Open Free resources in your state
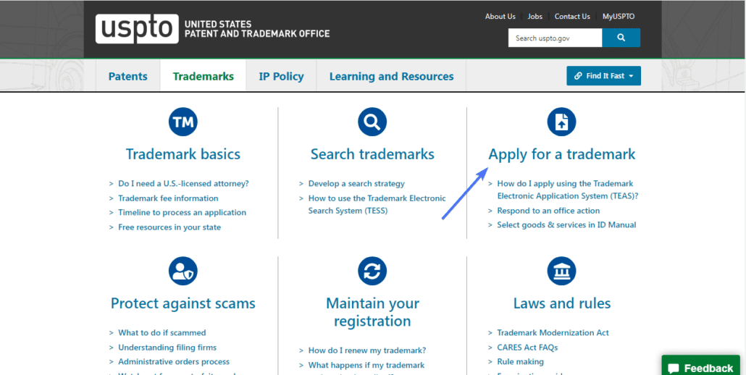Viewport: 746px width, 375px height. click(x=169, y=227)
